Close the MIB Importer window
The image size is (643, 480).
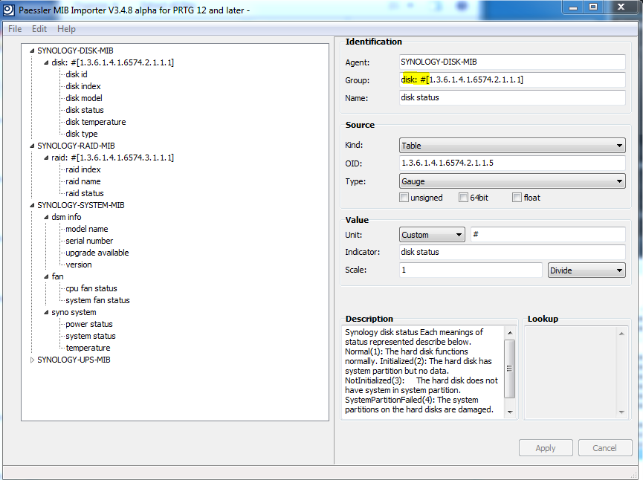click(621, 7)
